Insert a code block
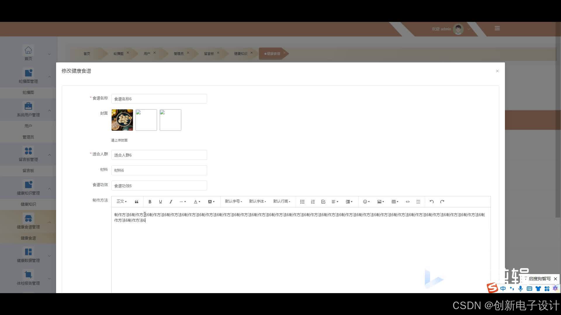561x315 pixels. pos(408,202)
